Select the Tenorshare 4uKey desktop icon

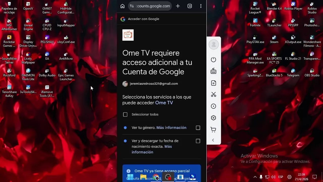click(x=9, y=91)
